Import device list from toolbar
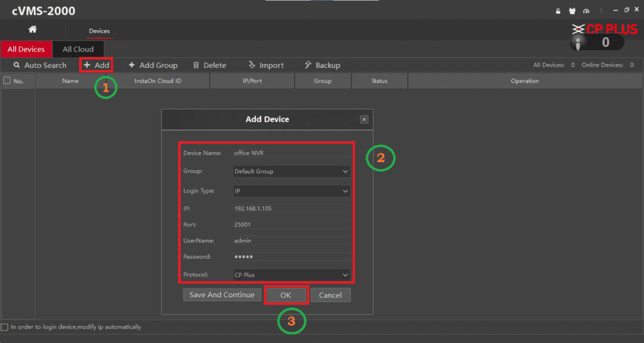This screenshot has height=343, width=644. (265, 65)
